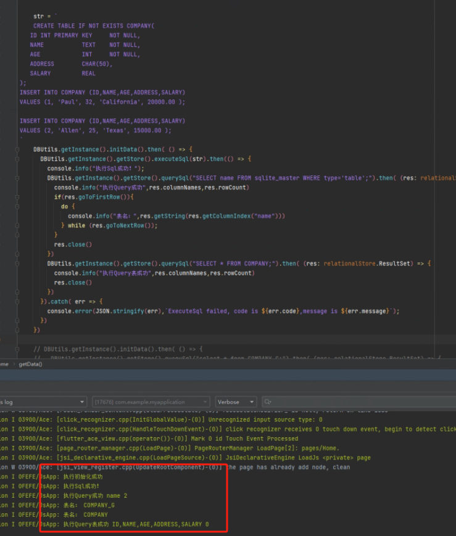
Task: Click the 'ADDRESS CHAR(50),' line
Action: (71, 64)
